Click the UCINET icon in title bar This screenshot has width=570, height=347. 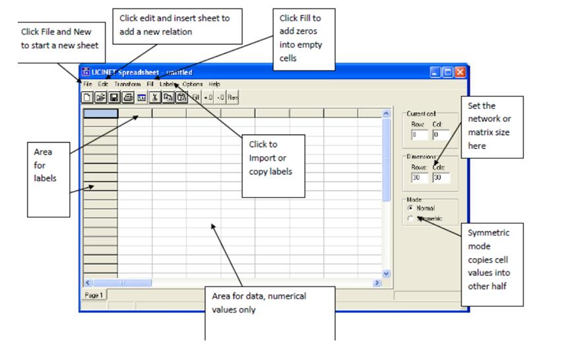86,72
